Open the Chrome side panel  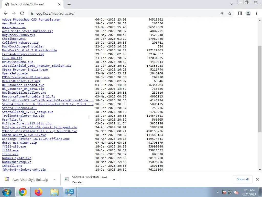[240, 13]
